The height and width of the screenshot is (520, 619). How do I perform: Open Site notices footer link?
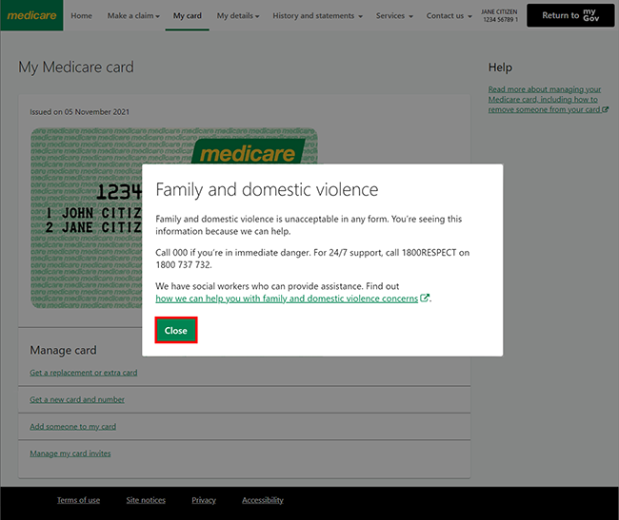pyautogui.click(x=146, y=500)
